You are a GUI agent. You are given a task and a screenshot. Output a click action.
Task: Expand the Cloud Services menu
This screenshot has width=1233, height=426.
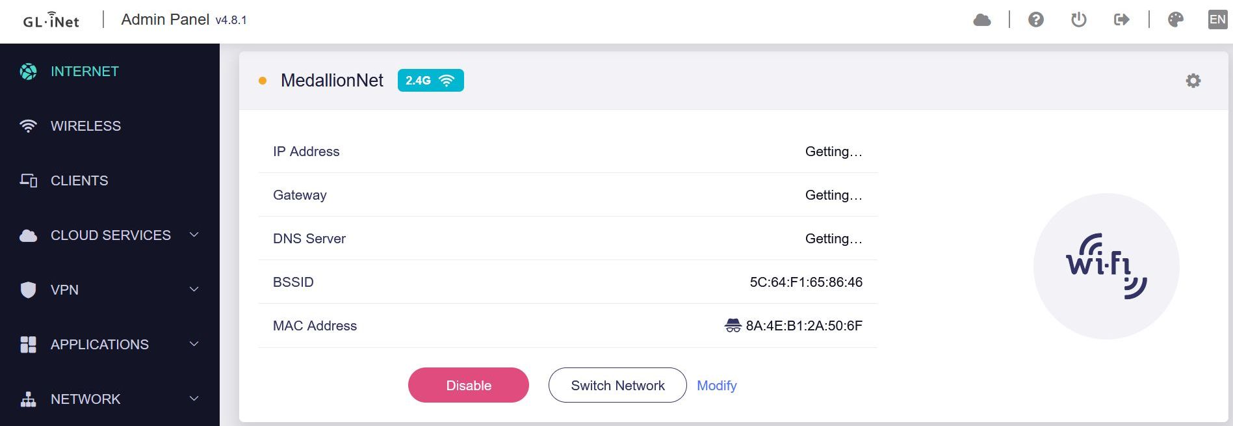tap(110, 235)
